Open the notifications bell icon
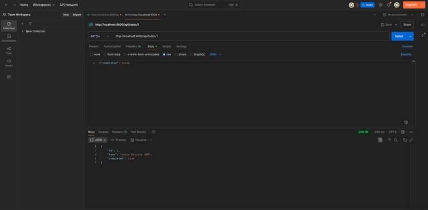The width and height of the screenshot is (428, 210). [389, 5]
